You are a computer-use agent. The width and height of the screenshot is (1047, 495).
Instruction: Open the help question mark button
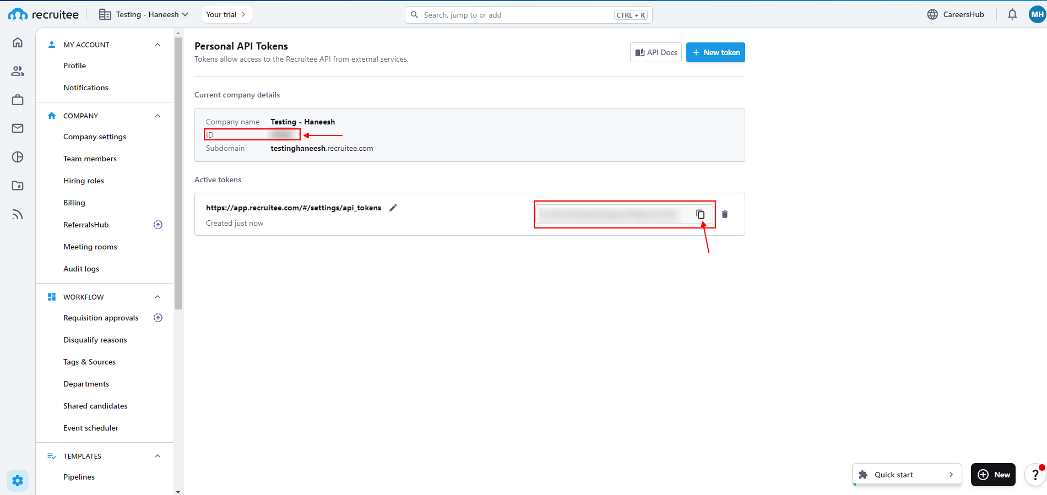1035,475
